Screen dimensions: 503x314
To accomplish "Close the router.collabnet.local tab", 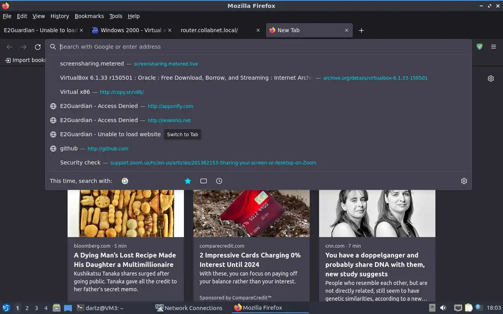I will tap(258, 30).
